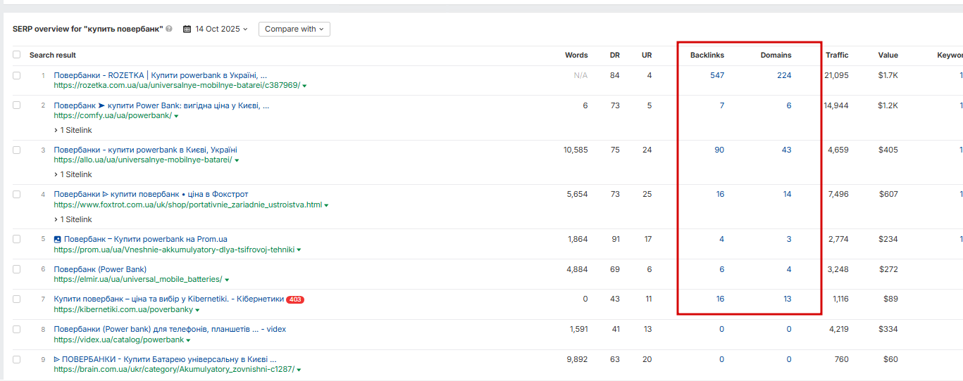This screenshot has height=381, width=963.
Task: Open the dropdown arrow after the kibernetiki.com.ua URL
Action: click(198, 310)
